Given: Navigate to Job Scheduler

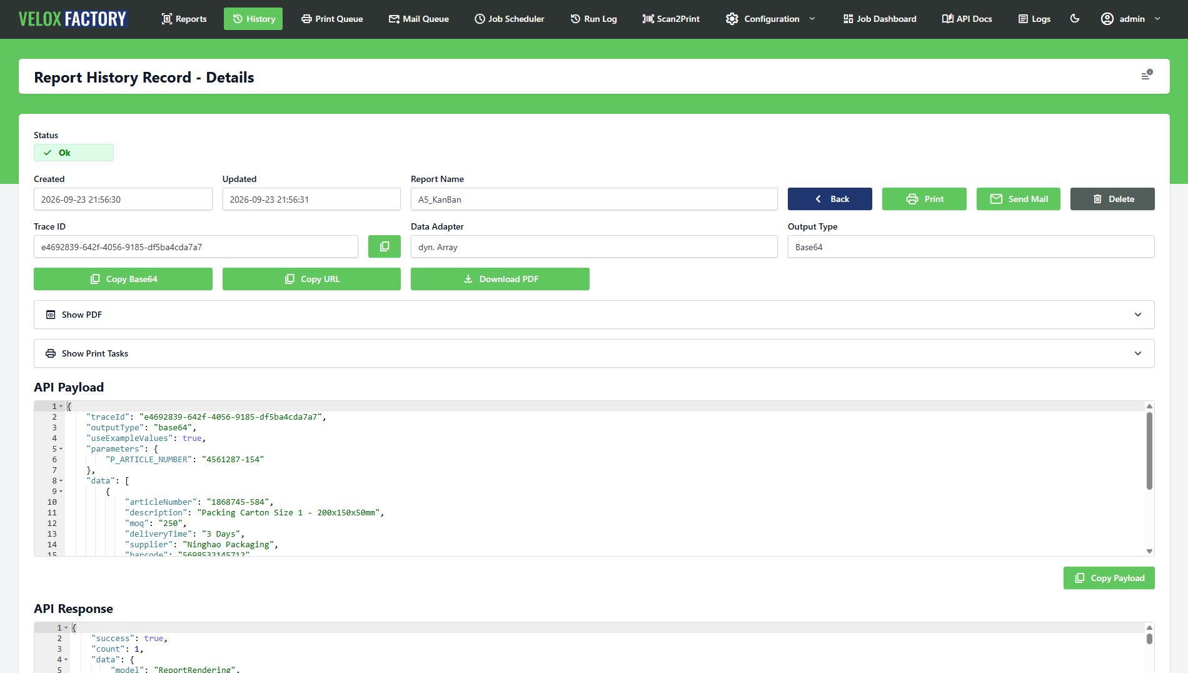Looking at the screenshot, I should point(510,19).
